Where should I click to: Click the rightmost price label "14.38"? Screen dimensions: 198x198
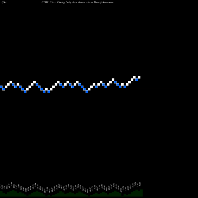[x=140, y=184]
